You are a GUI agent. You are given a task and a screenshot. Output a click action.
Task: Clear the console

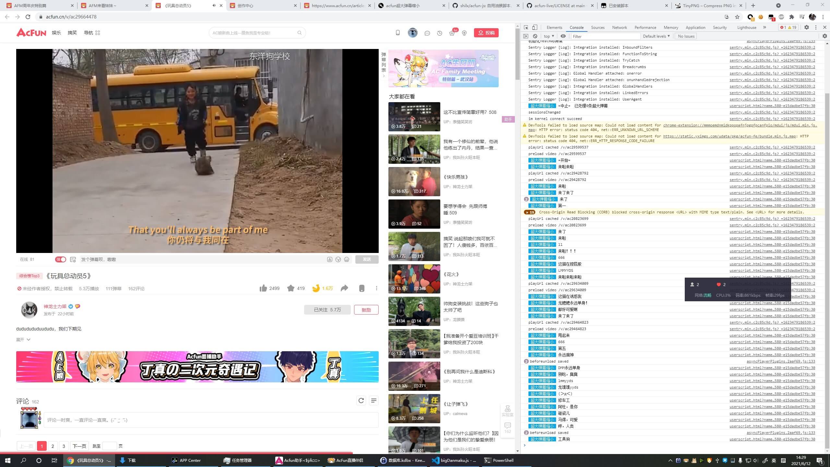[535, 36]
